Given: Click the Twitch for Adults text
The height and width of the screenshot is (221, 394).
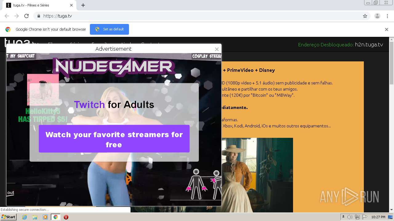Looking at the screenshot, I should (x=114, y=105).
